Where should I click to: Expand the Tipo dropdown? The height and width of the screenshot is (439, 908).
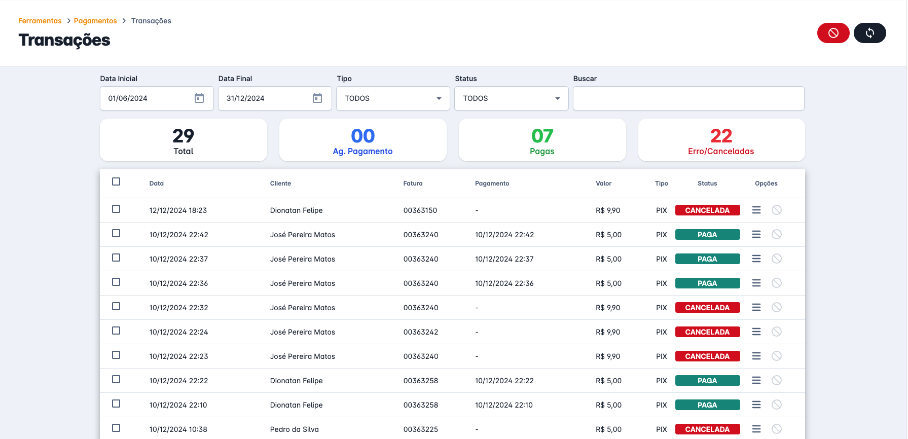click(393, 98)
